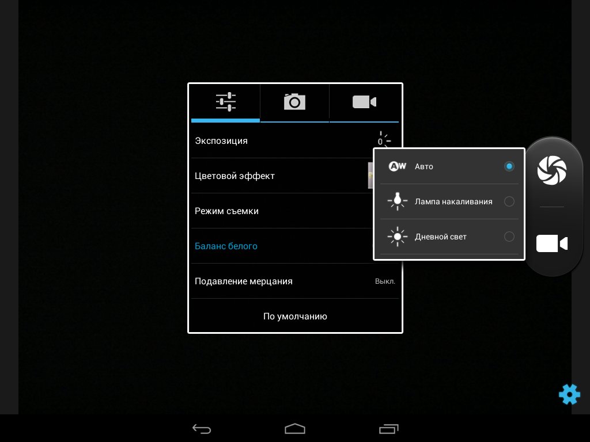
Task: Tap the camera shutter button
Action: 552,171
